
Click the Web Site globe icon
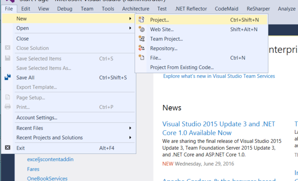[141, 29]
